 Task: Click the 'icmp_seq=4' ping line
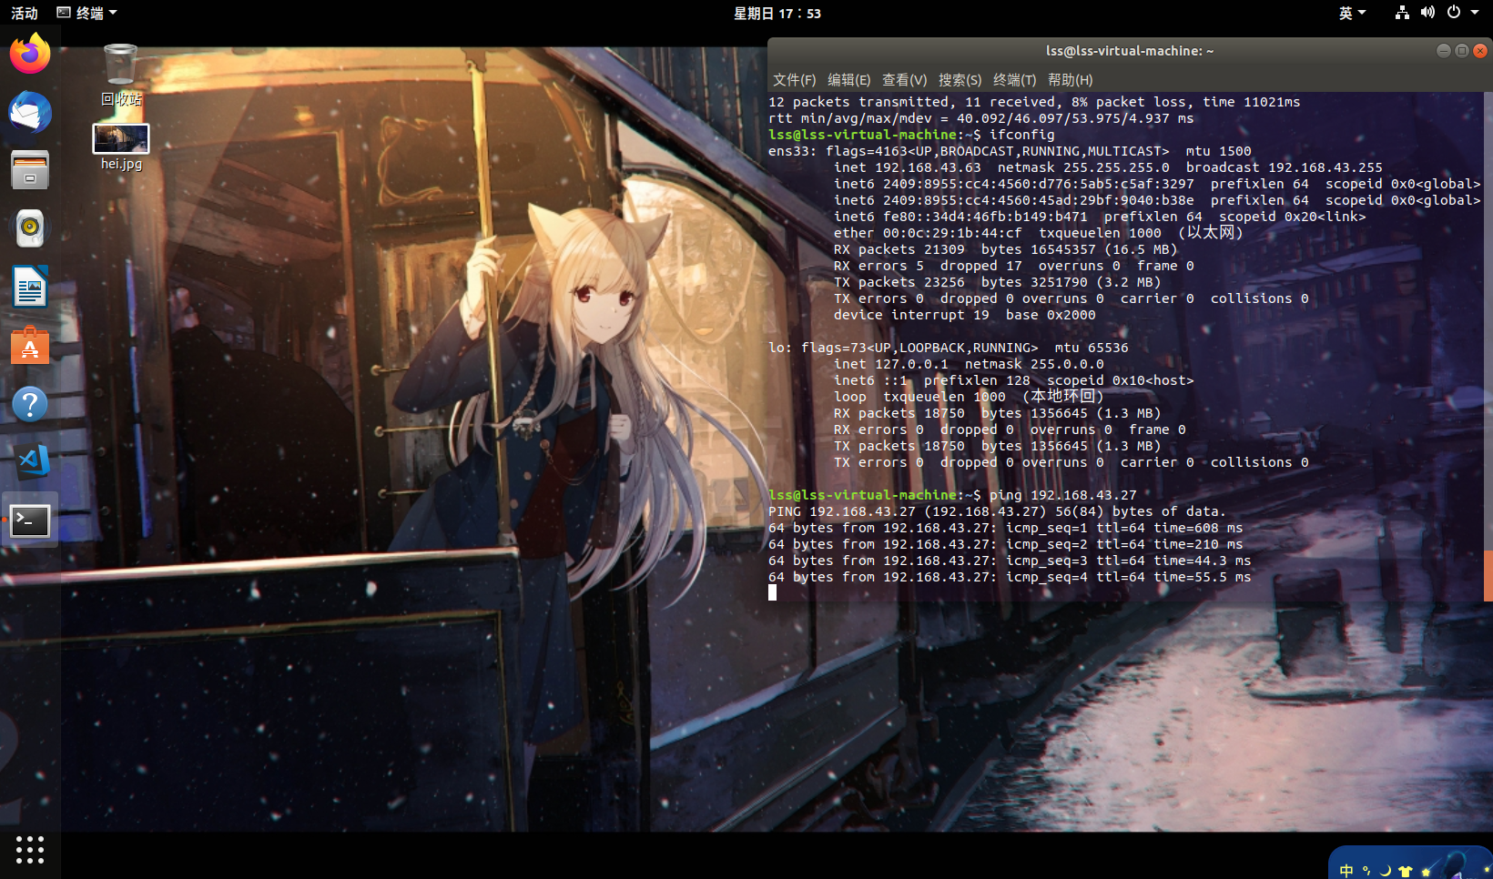pyautogui.click(x=1010, y=577)
